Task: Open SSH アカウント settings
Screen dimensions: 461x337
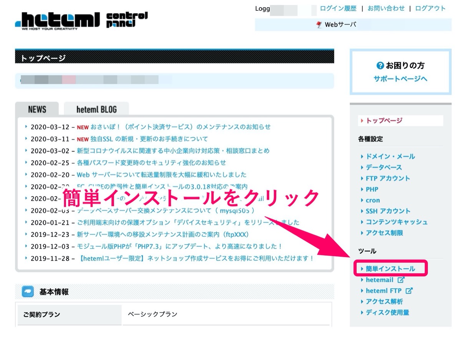Action: click(x=388, y=211)
